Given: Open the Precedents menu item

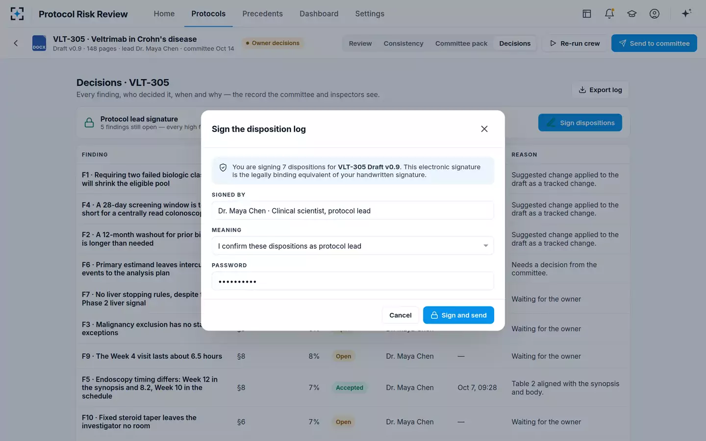Looking at the screenshot, I should tap(262, 14).
